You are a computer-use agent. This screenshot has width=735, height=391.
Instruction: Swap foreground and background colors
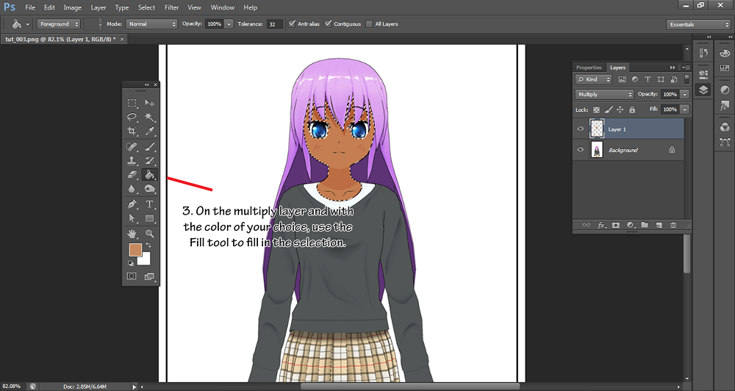[x=148, y=245]
